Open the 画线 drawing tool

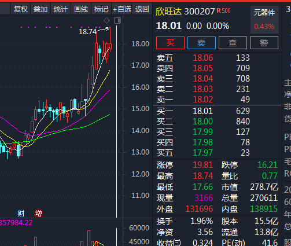[x=81, y=9]
